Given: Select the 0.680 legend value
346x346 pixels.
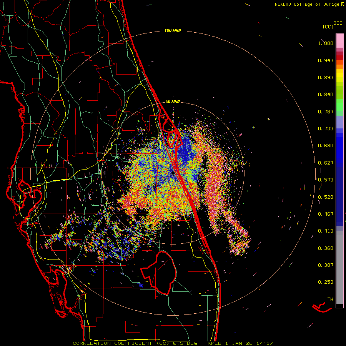Looking at the screenshot, I should tap(326, 146).
